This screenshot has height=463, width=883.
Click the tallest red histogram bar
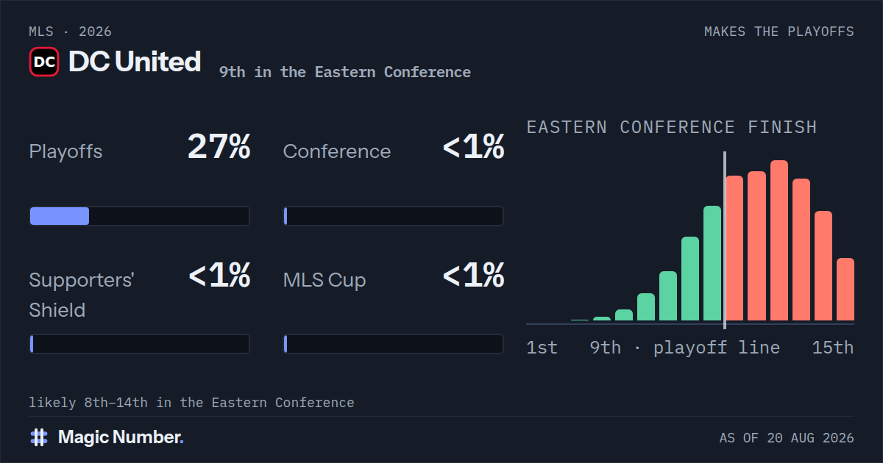779,240
